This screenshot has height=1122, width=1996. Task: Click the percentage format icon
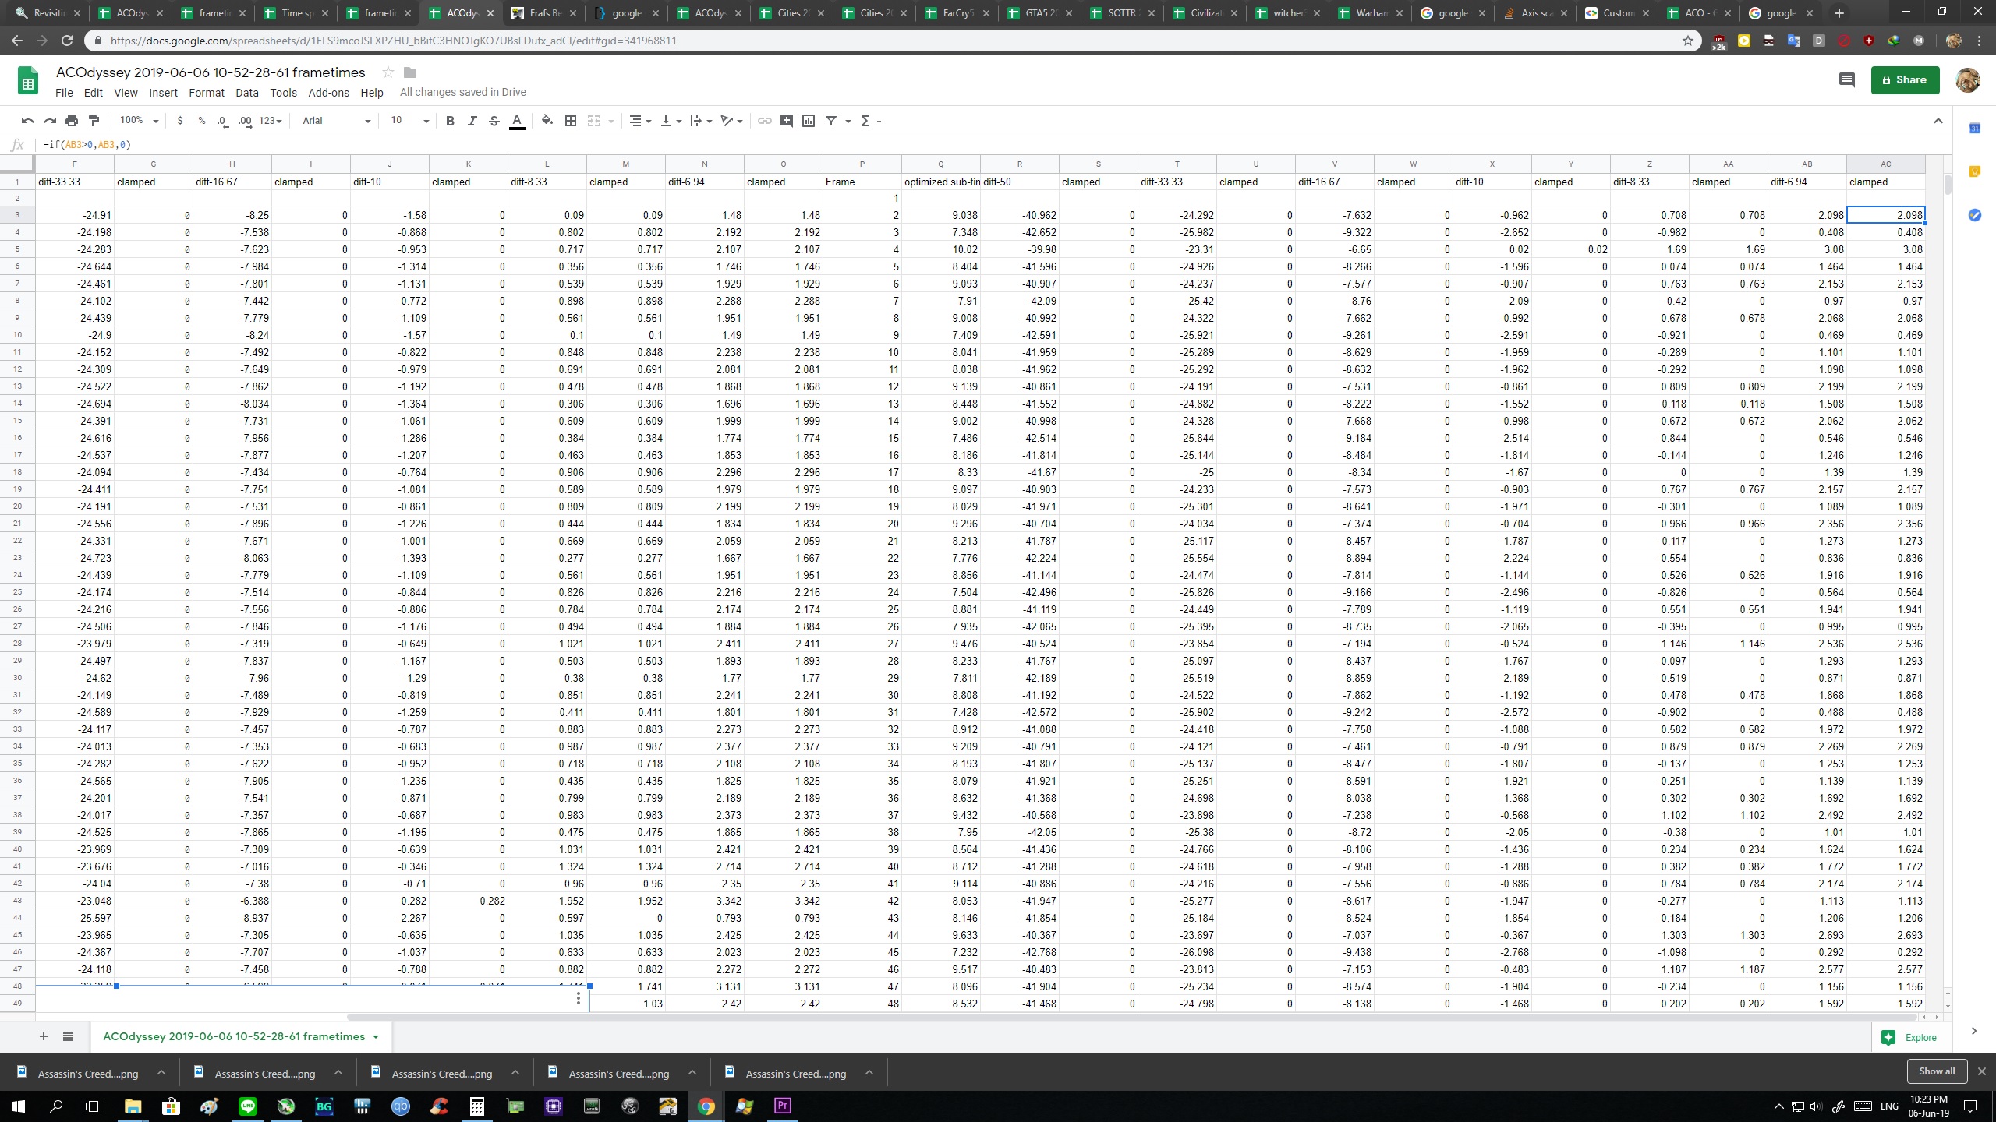[x=200, y=121]
